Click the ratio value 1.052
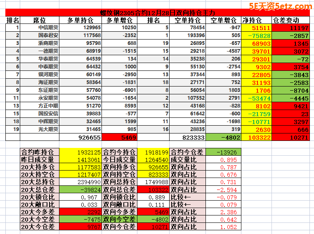 224,227
